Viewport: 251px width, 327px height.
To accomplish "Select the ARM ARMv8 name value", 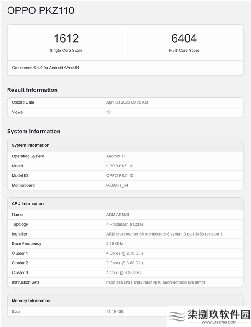I will tap(118, 215).
